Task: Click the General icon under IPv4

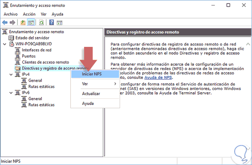Action: [x=24, y=81]
